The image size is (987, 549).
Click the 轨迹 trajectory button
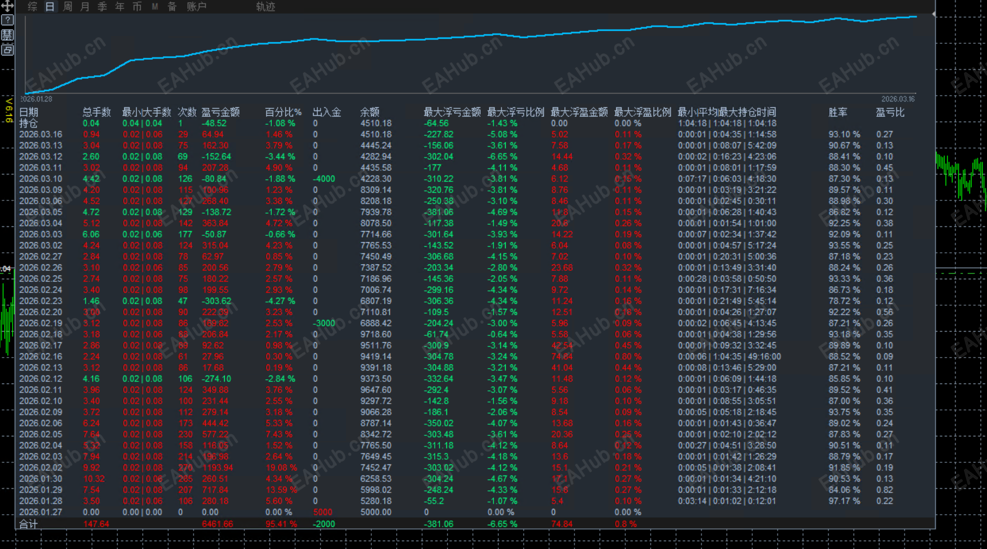[266, 6]
